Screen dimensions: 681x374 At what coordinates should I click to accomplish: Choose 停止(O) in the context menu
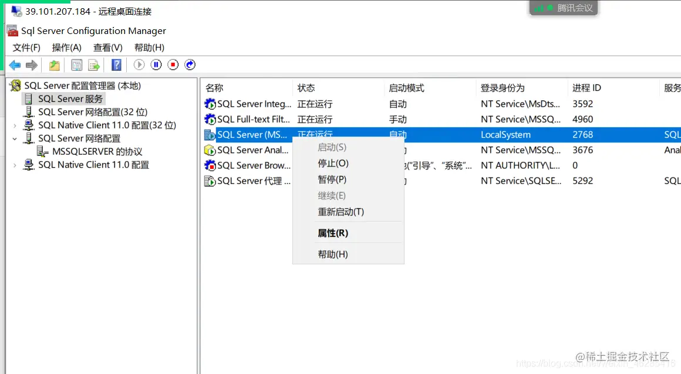tap(348, 164)
